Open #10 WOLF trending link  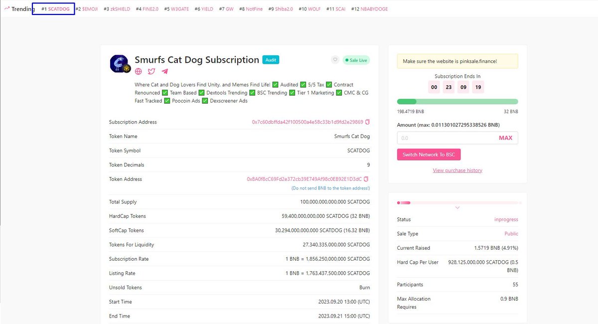(x=309, y=9)
